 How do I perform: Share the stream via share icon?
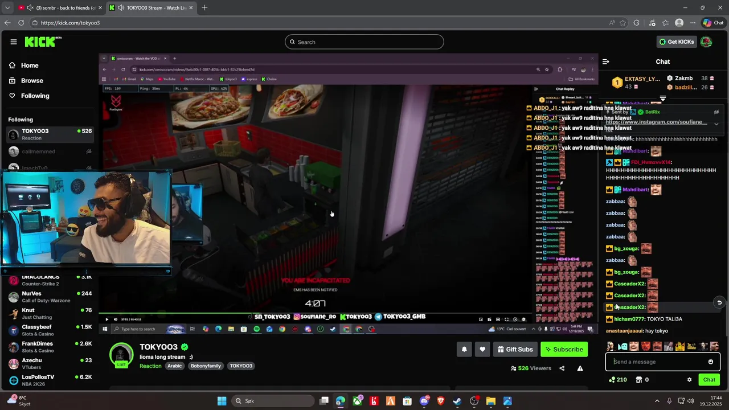(562, 368)
